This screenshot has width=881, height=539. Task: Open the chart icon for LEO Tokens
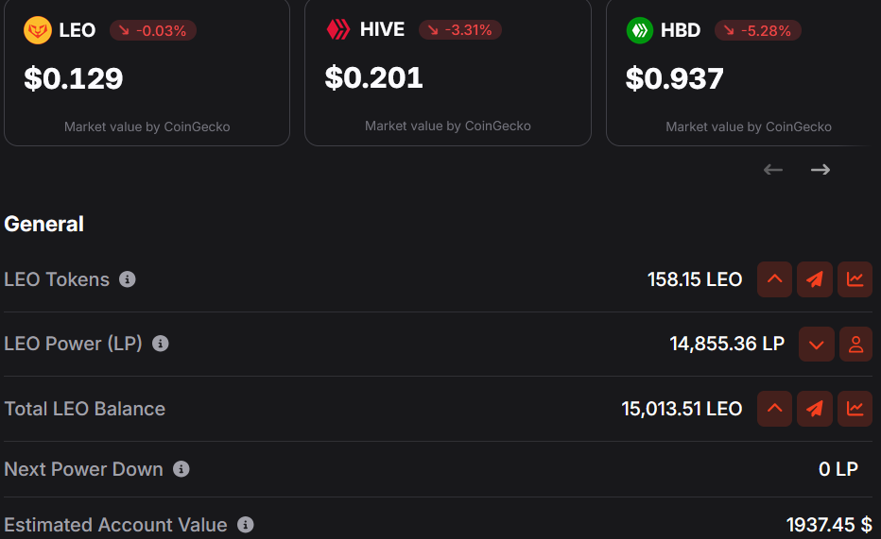click(855, 279)
